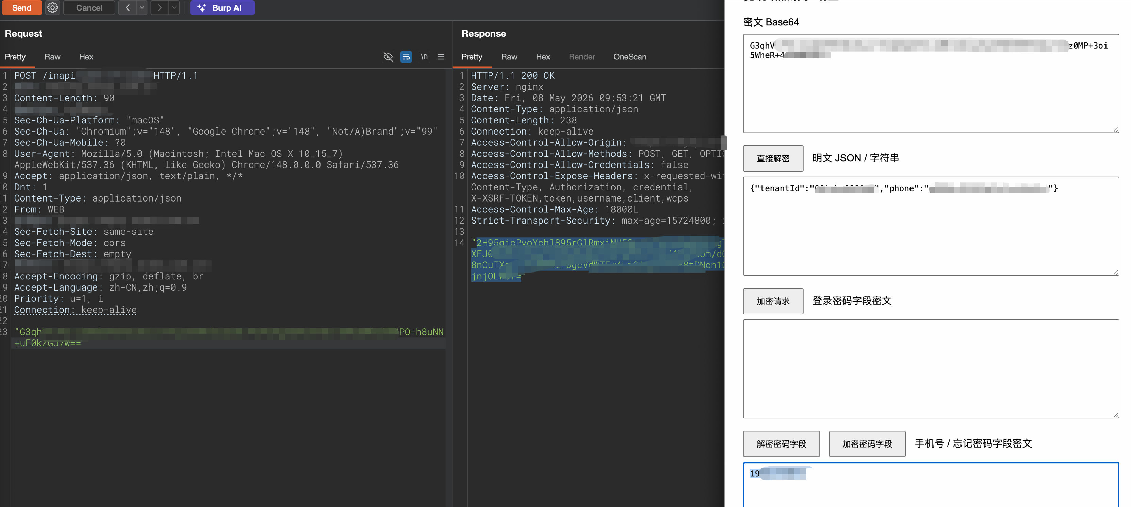
Task: Click the encrypted request body starting G3qh
Action: point(229,337)
